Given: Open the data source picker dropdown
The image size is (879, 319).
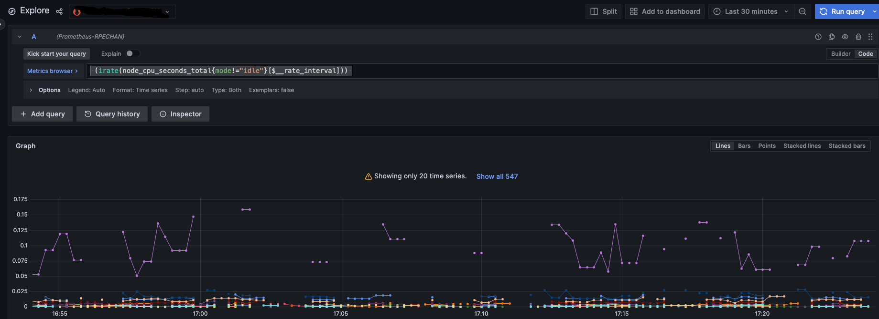Looking at the screenshot, I should point(122,11).
